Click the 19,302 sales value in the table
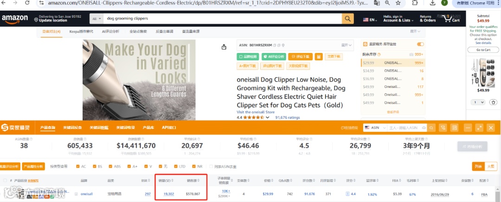This screenshot has height=202, width=501. (169, 194)
